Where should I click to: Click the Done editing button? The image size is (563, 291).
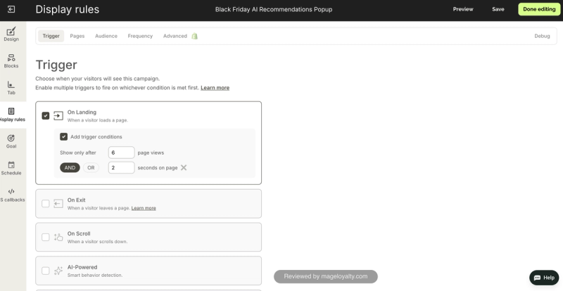coord(539,9)
